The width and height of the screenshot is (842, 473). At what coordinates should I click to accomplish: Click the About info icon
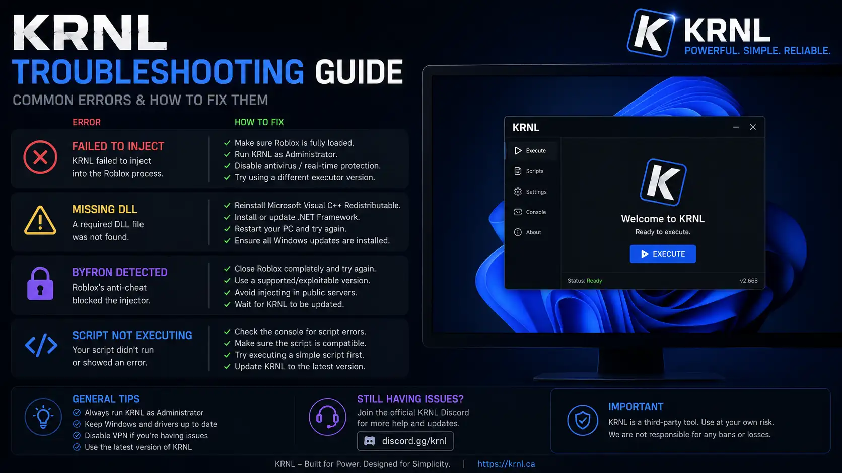(518, 232)
